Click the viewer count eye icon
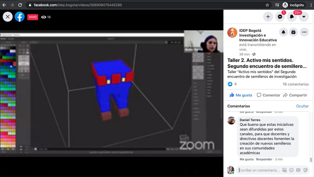 44,17
